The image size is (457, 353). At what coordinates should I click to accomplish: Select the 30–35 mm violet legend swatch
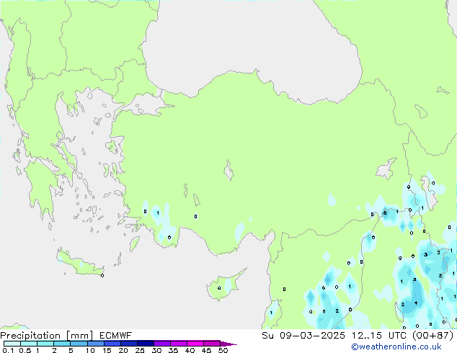tap(162, 344)
